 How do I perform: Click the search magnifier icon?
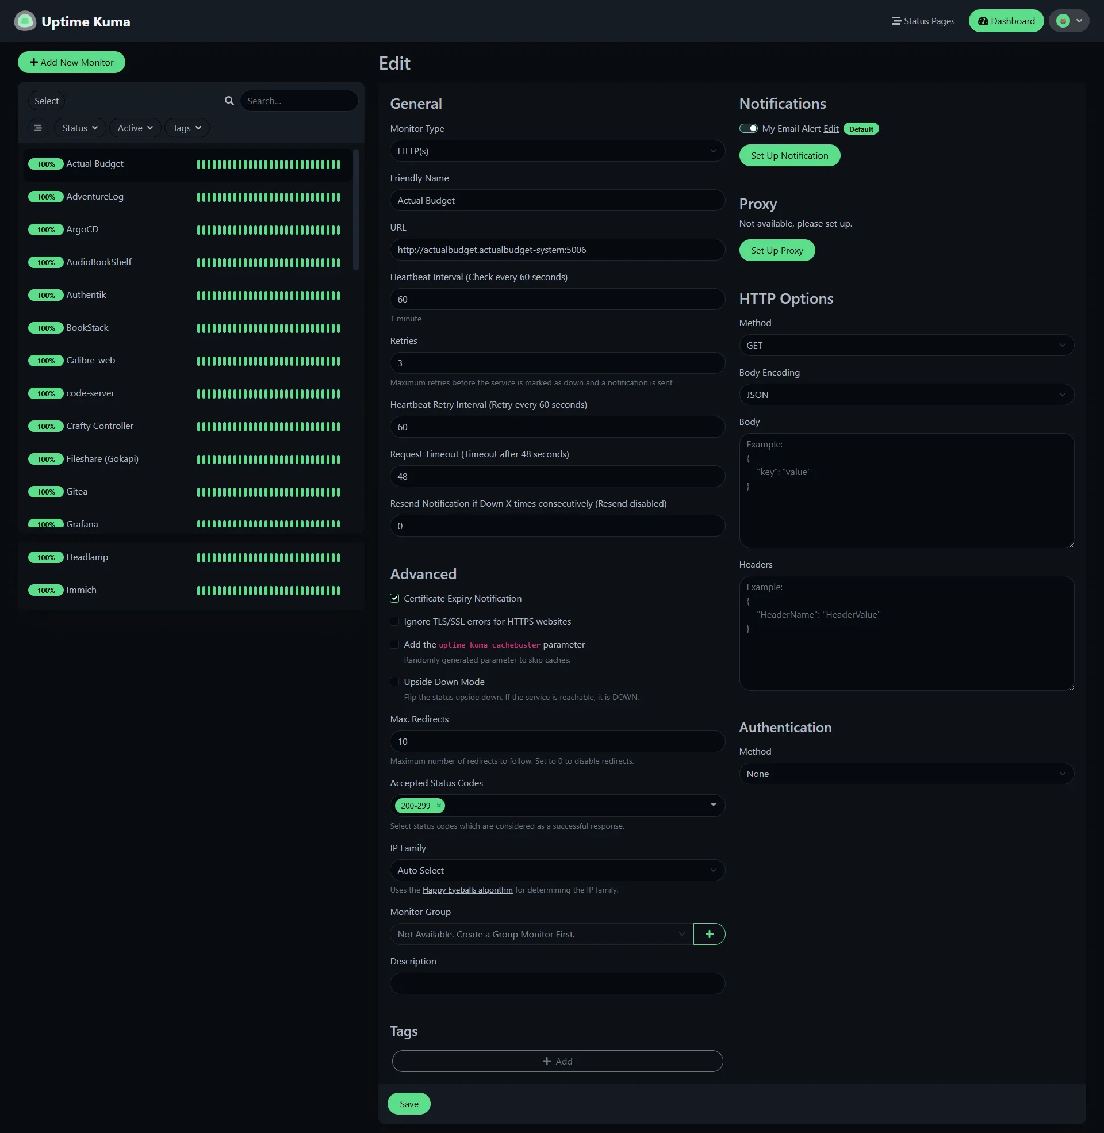229,101
